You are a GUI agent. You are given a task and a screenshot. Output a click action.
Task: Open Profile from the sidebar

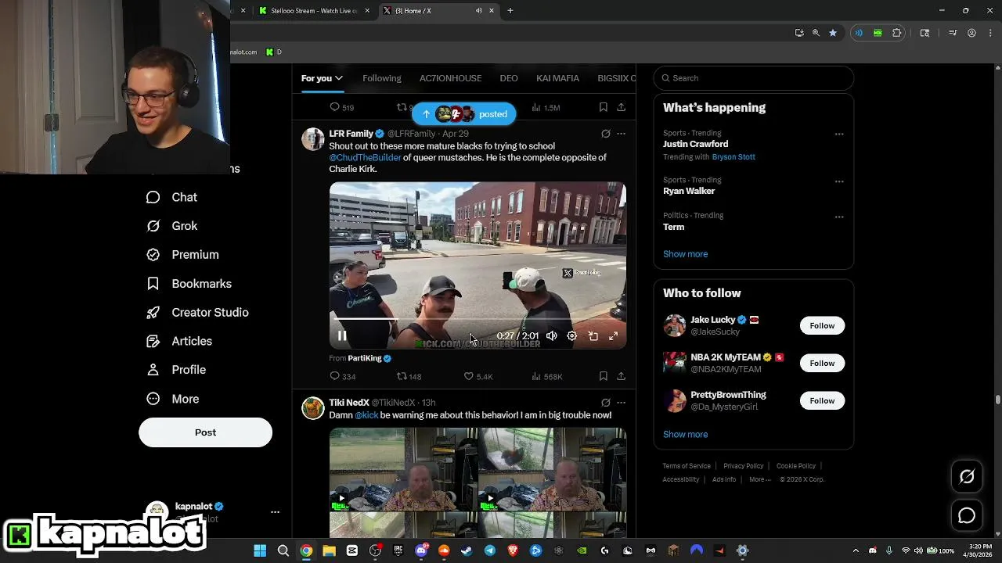[x=176, y=370]
